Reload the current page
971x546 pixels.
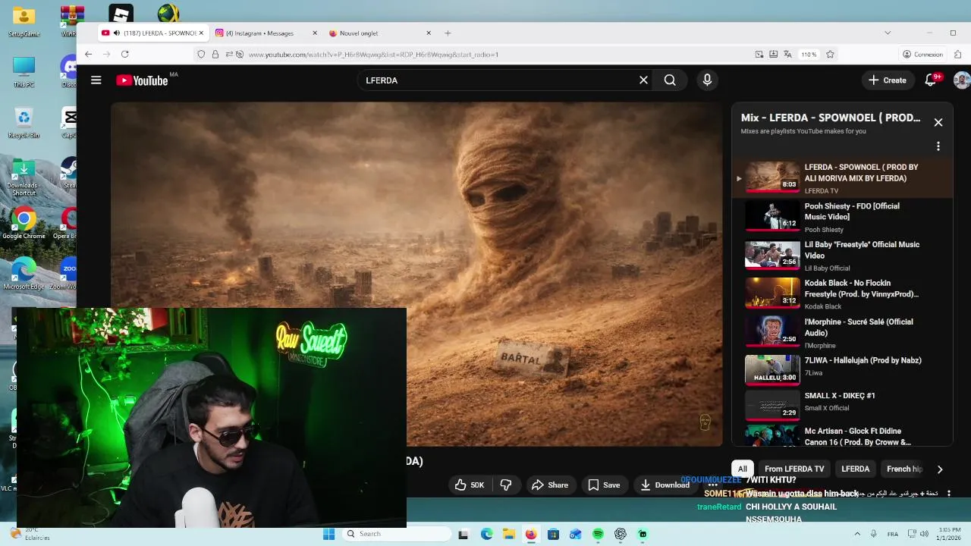click(x=124, y=54)
